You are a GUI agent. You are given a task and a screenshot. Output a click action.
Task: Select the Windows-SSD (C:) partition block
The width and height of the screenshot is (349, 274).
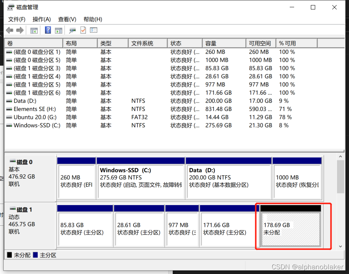point(141,178)
